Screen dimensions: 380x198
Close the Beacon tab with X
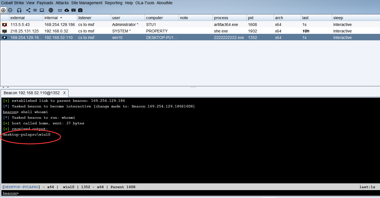click(64, 93)
